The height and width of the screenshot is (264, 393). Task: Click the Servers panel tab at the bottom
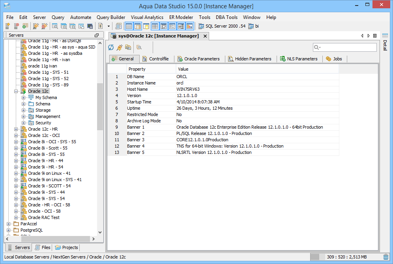pyautogui.click(x=19, y=247)
